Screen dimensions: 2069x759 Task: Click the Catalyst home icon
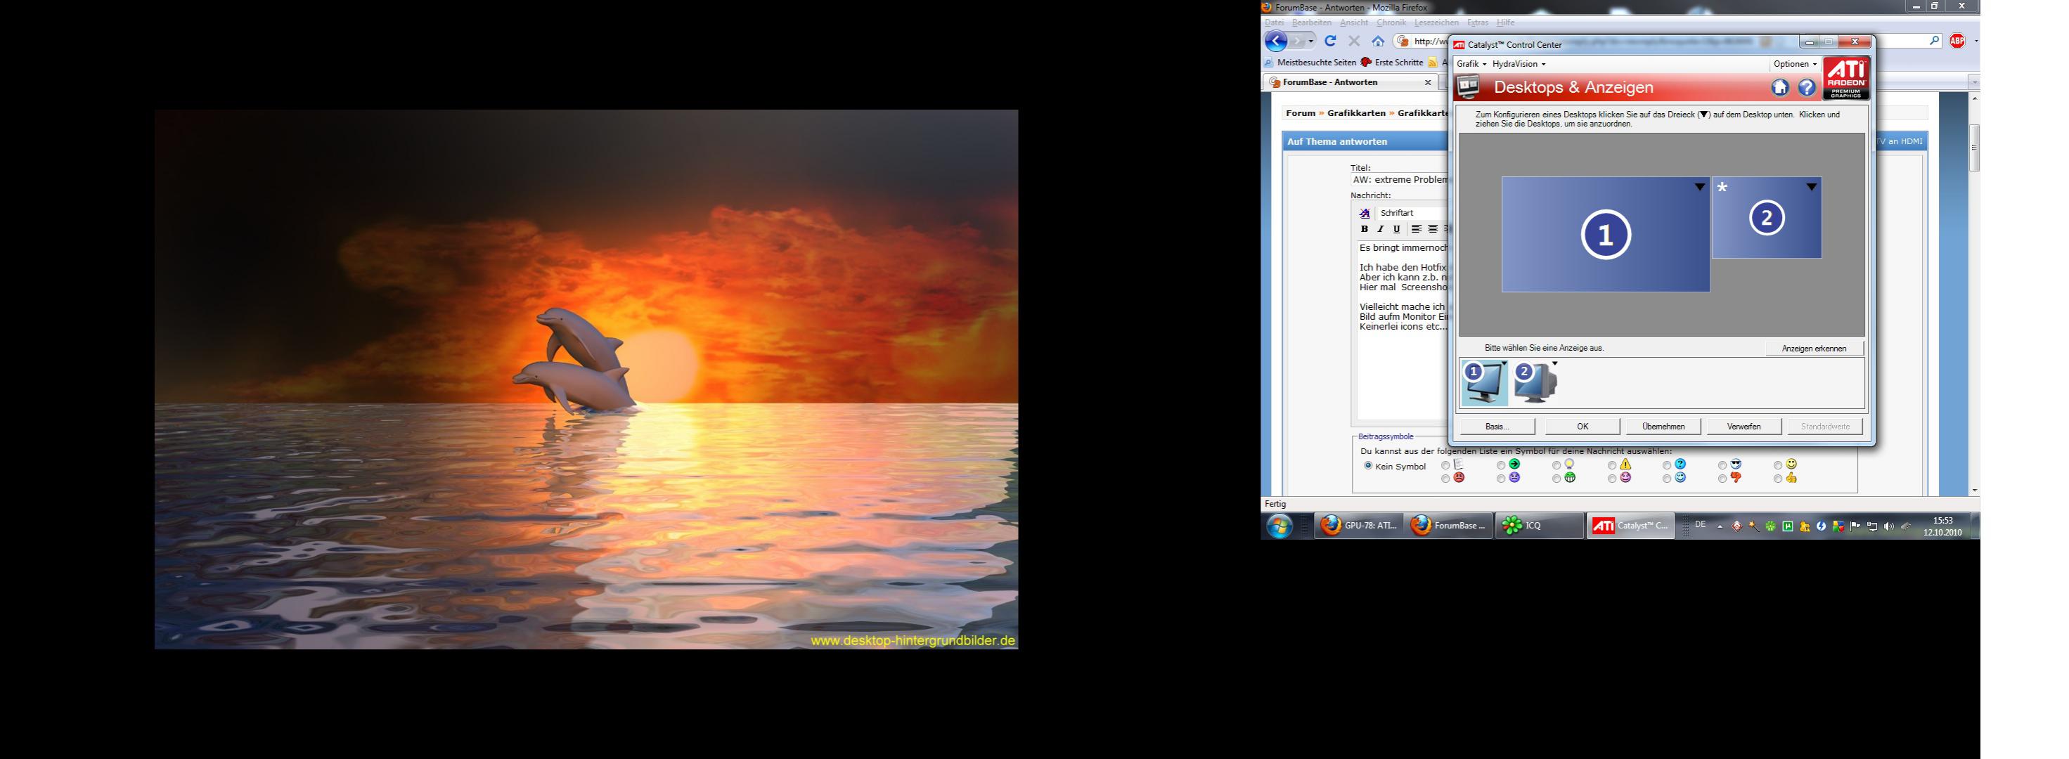1780,88
